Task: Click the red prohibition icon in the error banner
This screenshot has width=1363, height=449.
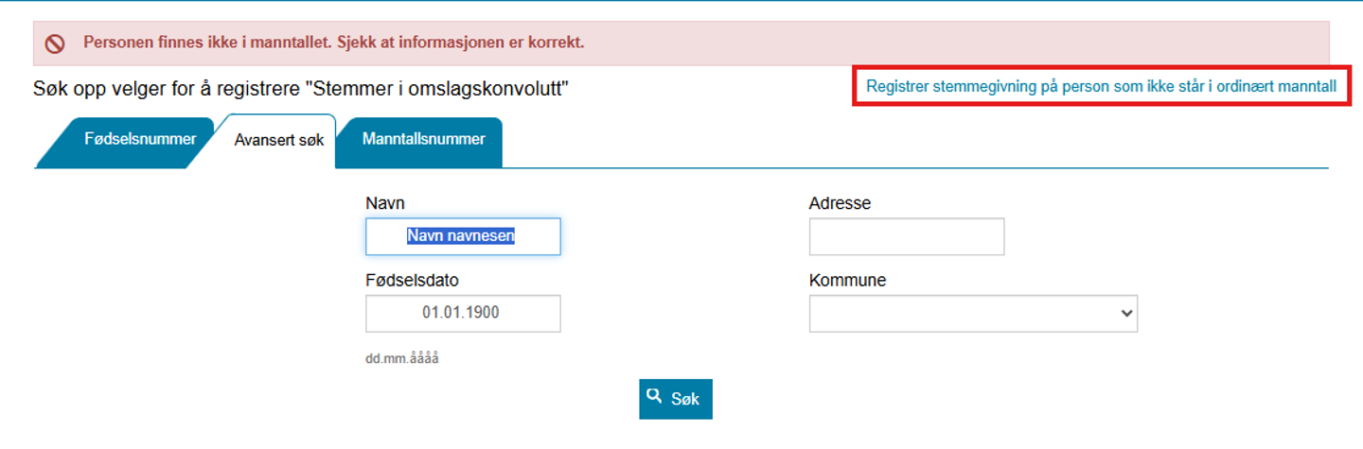Action: [x=56, y=43]
